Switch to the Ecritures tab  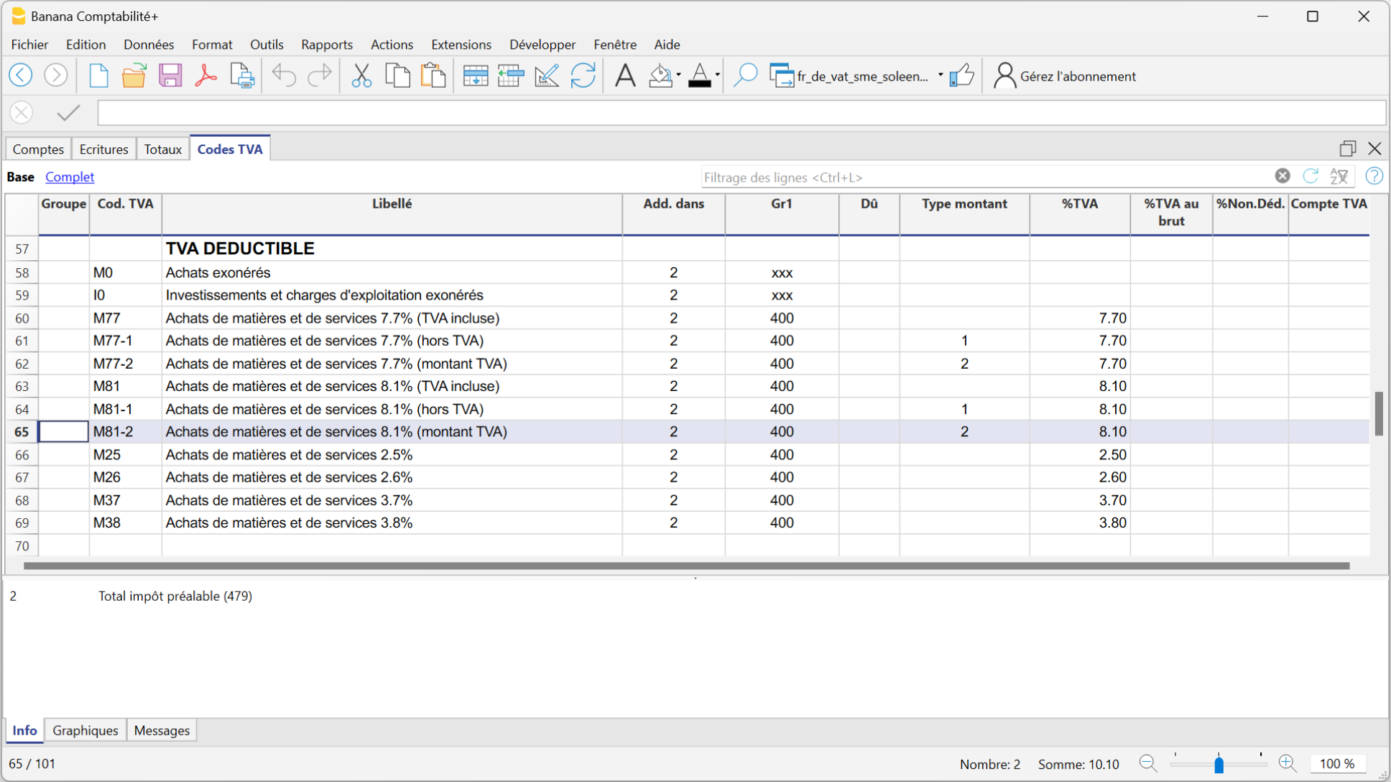point(103,149)
